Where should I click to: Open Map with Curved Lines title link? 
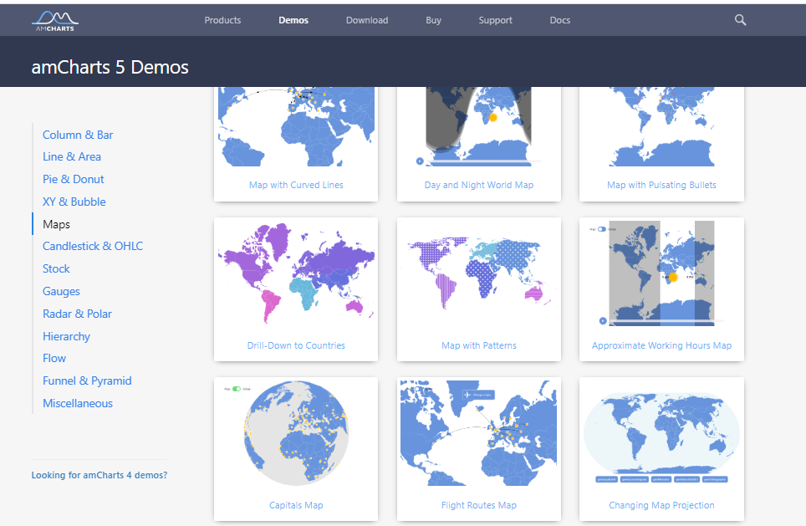tap(296, 185)
